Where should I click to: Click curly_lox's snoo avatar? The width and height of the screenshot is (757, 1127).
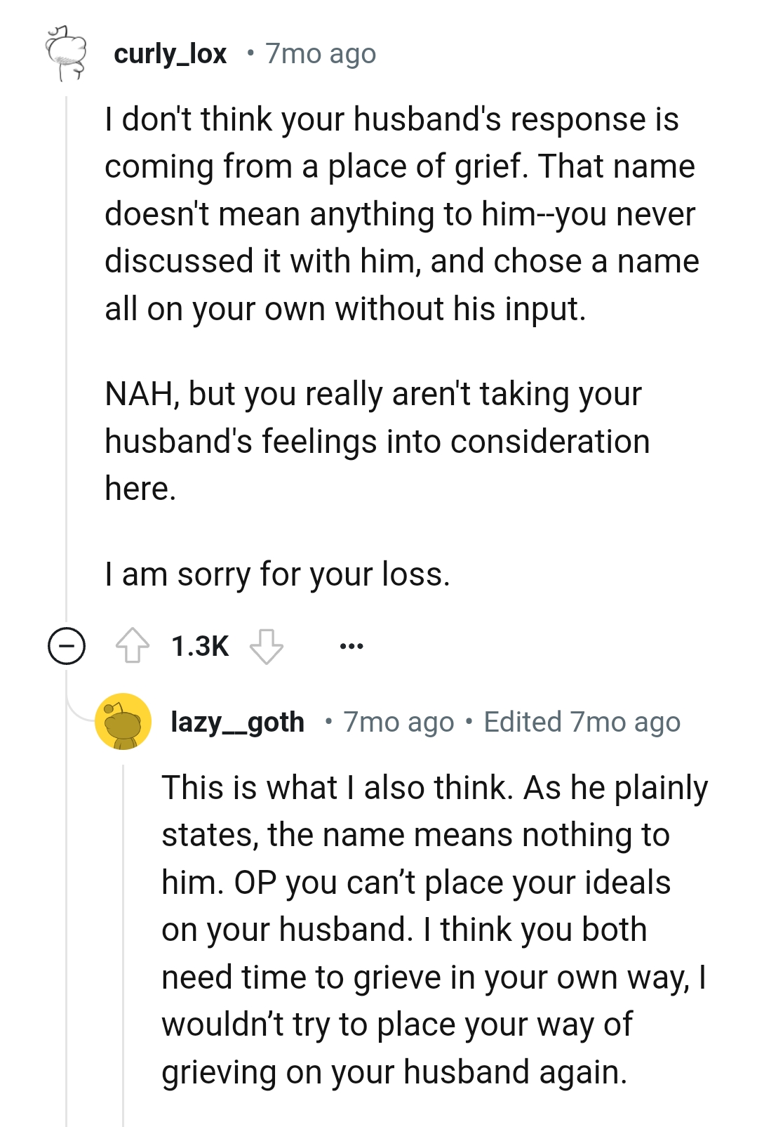pyautogui.click(x=66, y=53)
